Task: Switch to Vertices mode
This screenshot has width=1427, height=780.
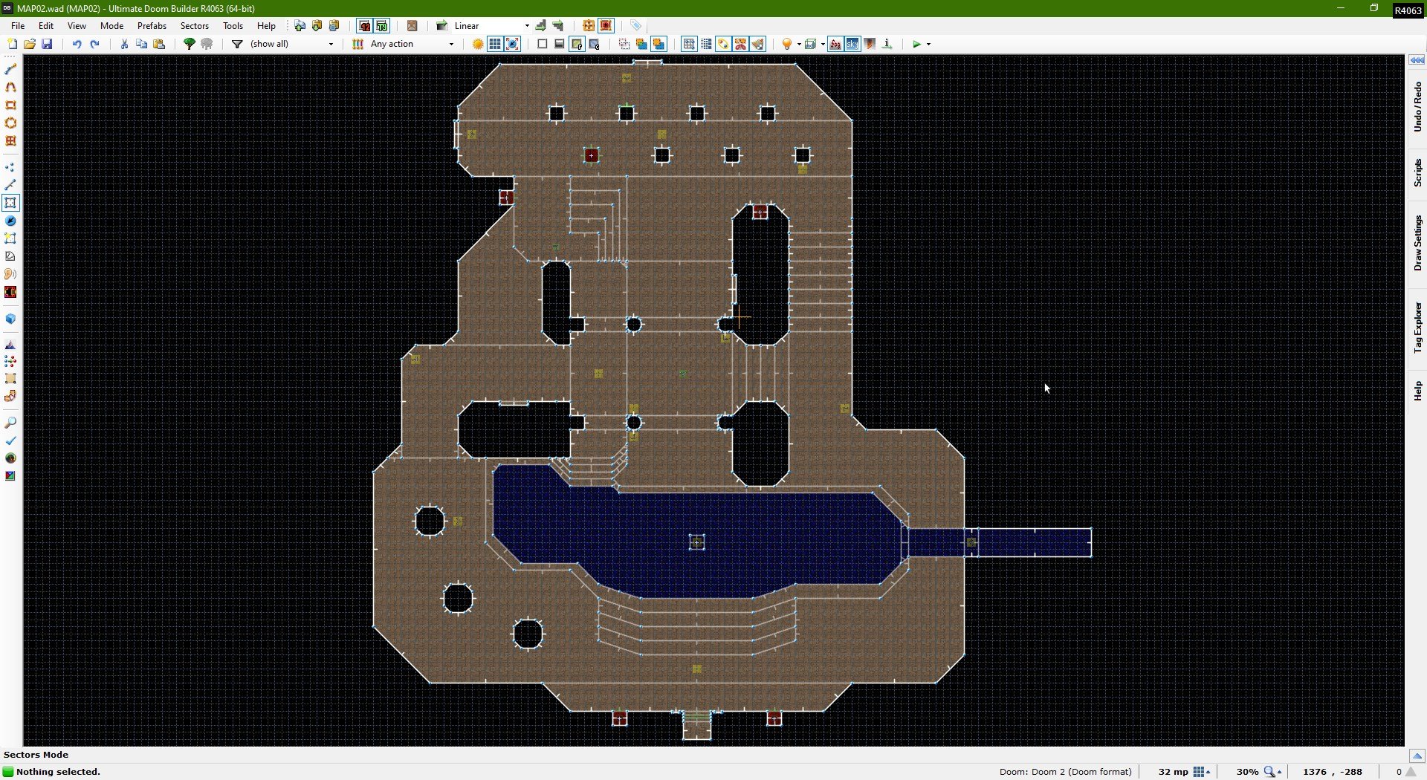Action: coord(10,167)
